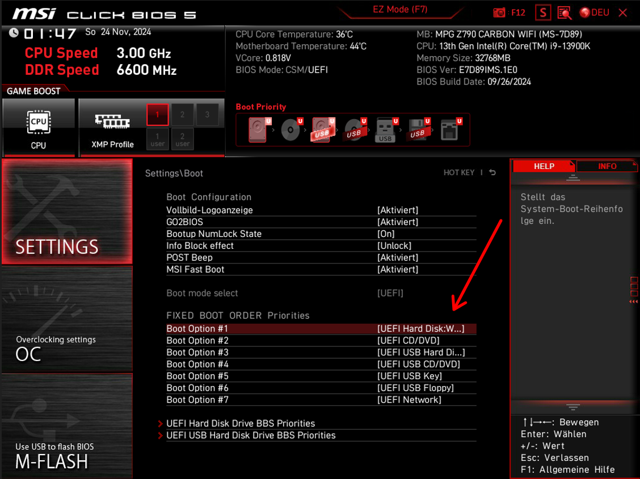Screen dimensions: 640x479
Task: Enable XMP profile 1 button
Action: (158, 115)
